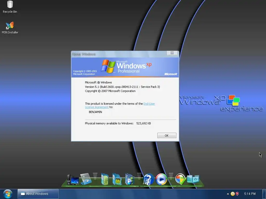Open the Recycle Bin desktop icon
266x199 pixels.
pyautogui.click(x=10, y=7)
